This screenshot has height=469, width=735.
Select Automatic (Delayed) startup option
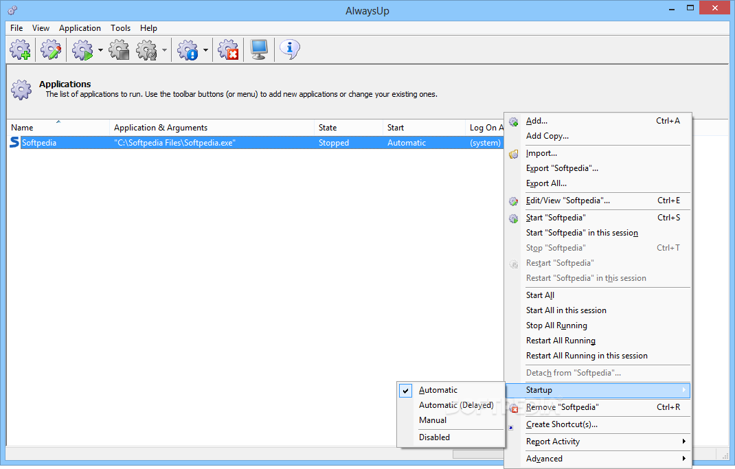point(451,405)
